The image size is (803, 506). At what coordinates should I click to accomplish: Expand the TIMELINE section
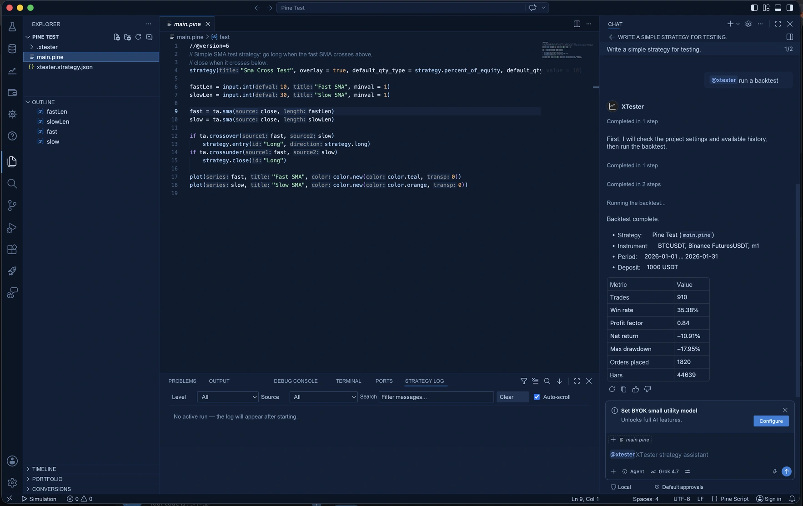[x=91, y=469]
